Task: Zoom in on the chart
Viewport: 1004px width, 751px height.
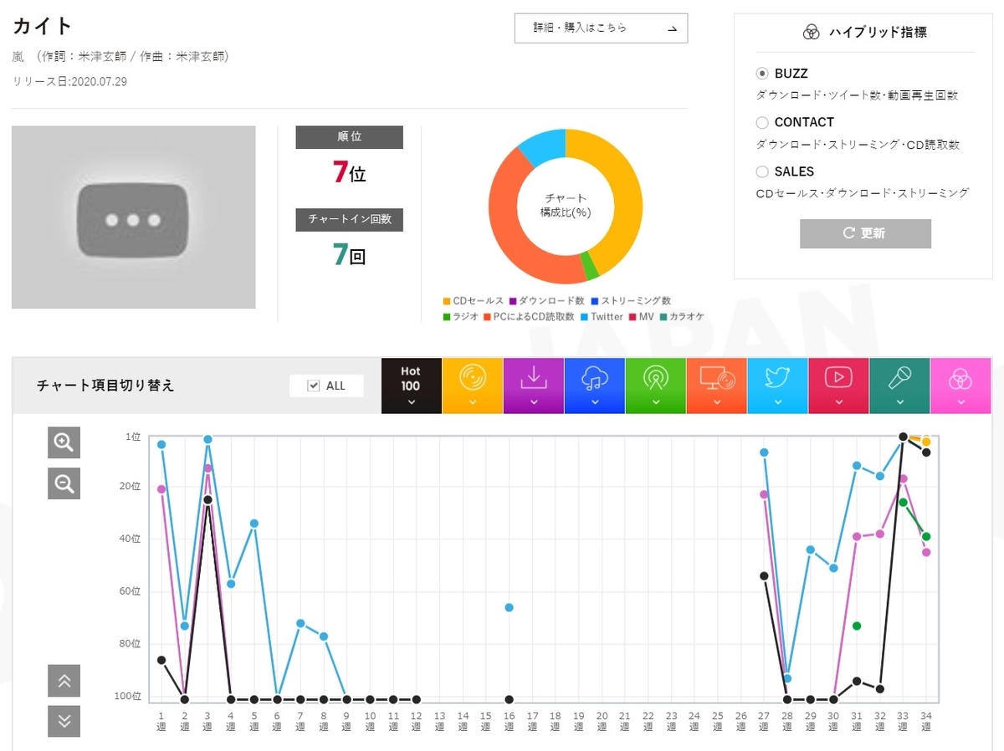Action: click(64, 442)
